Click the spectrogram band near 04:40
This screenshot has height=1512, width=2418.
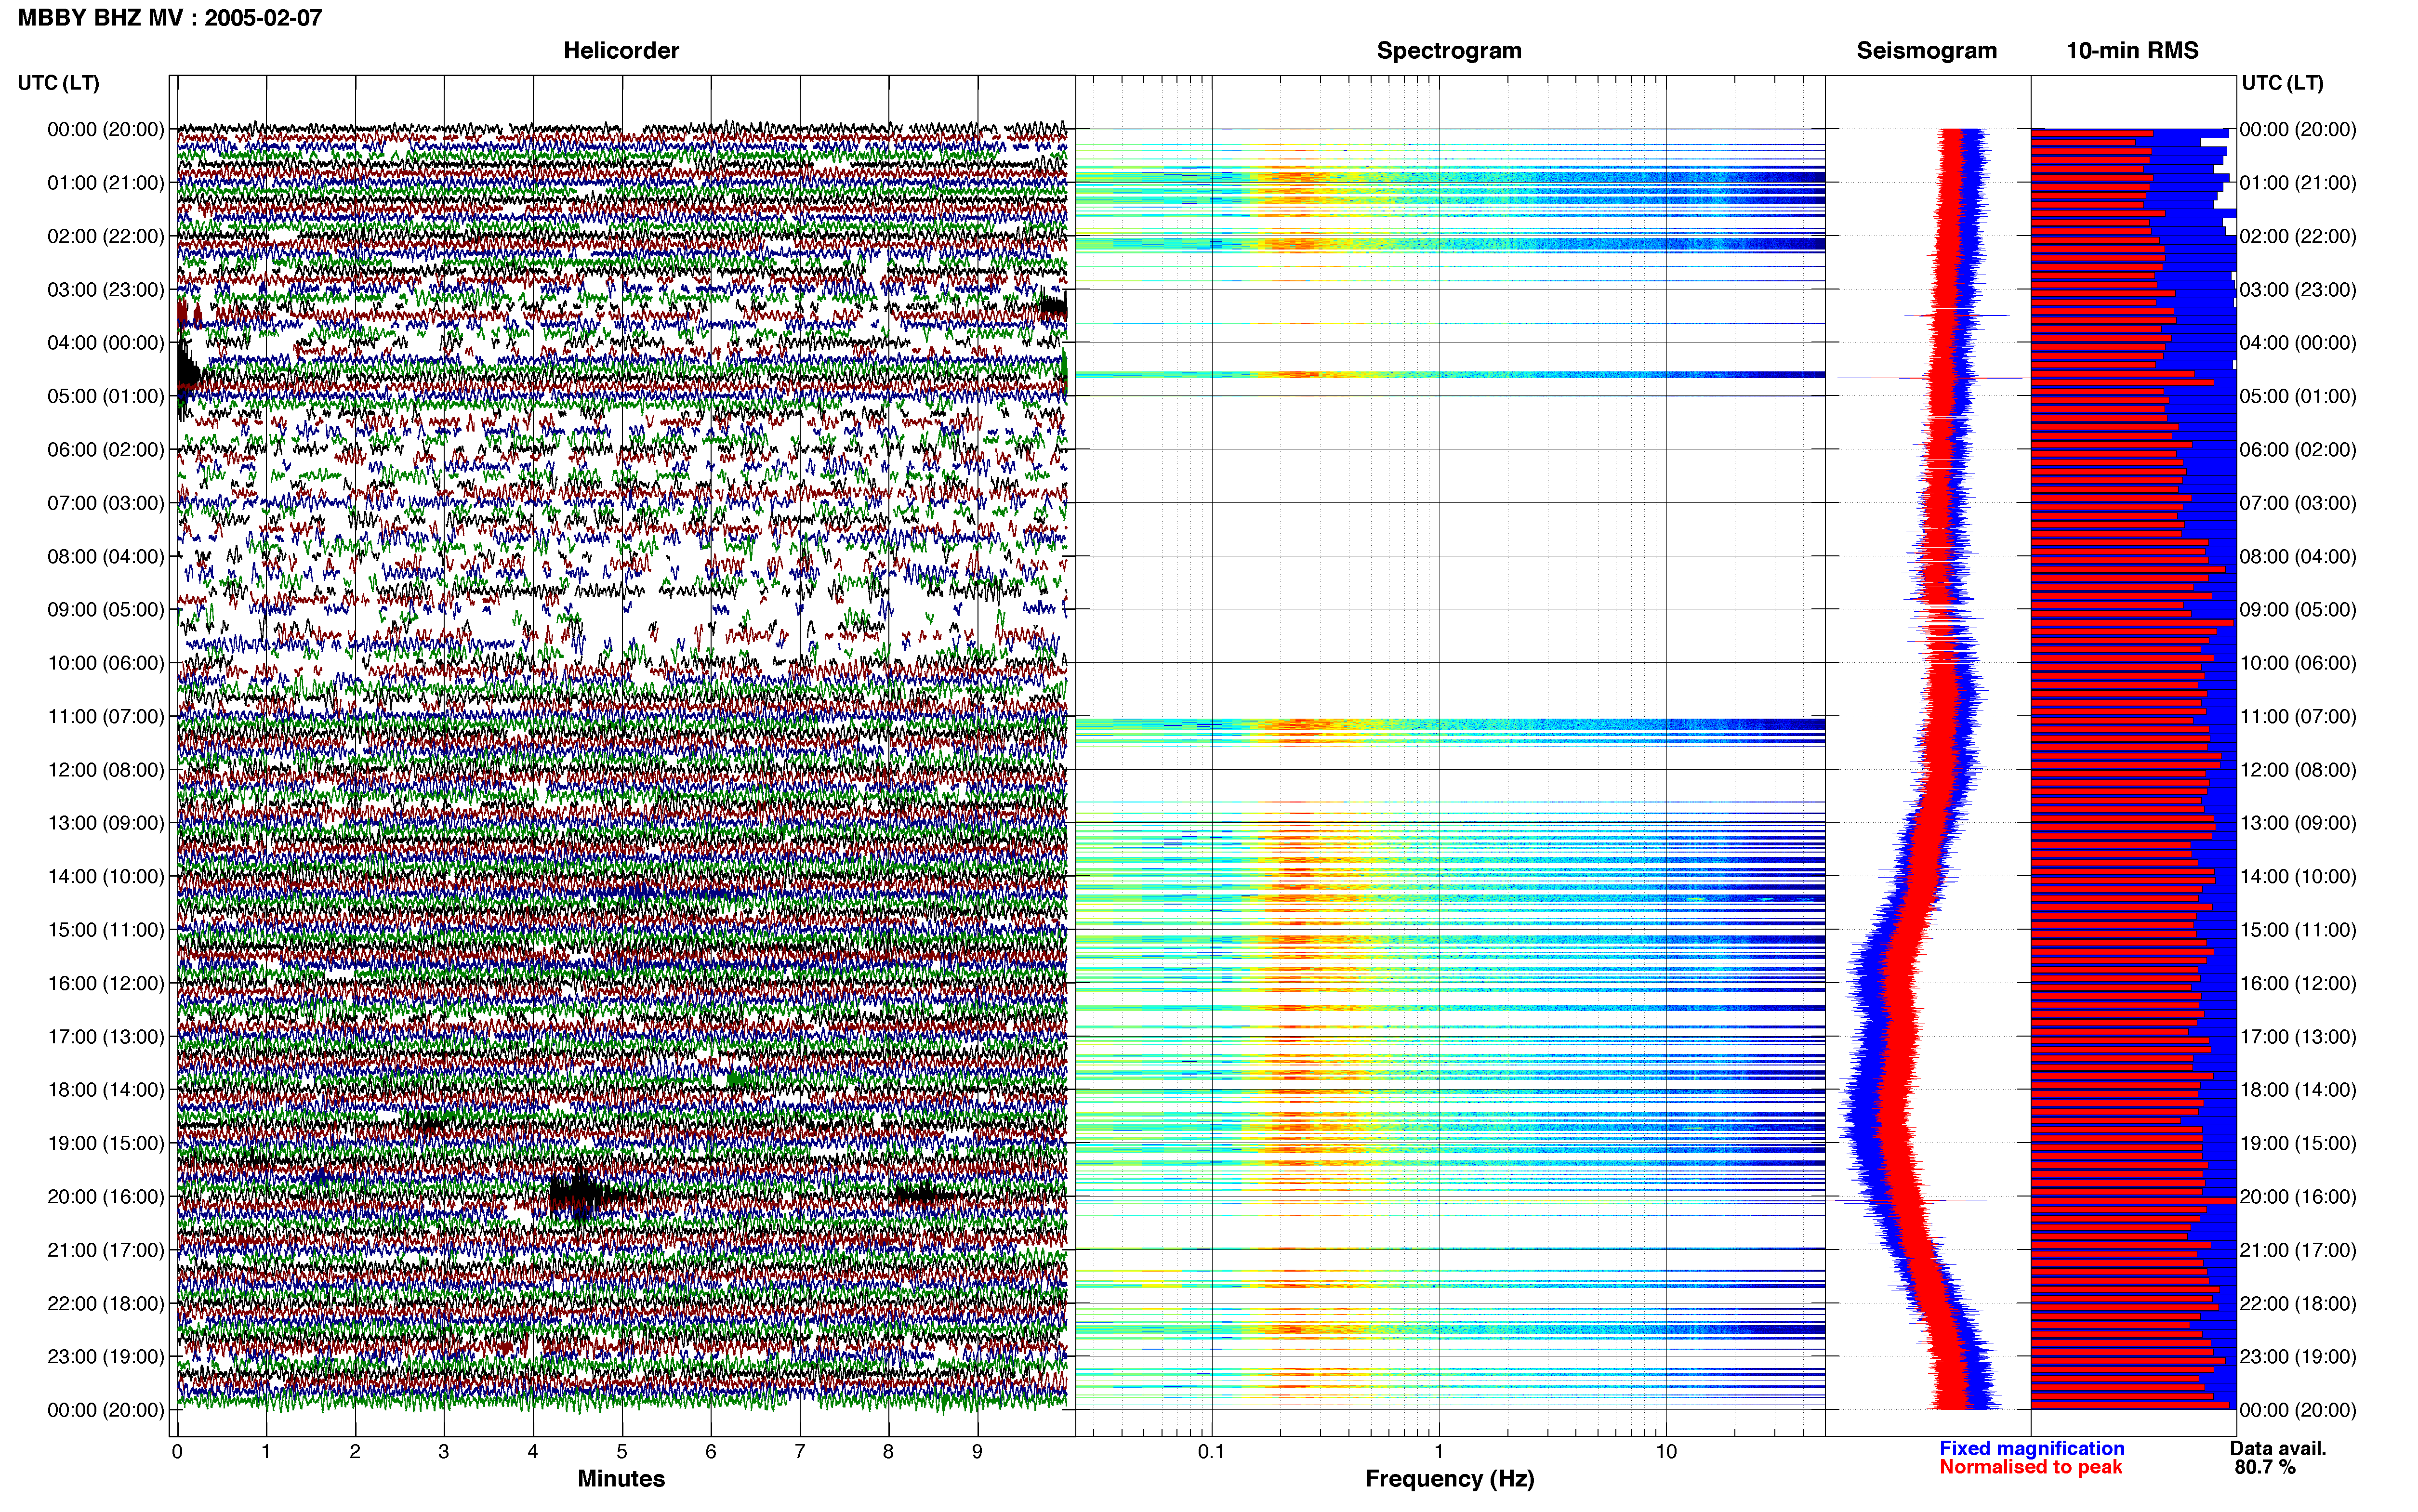pyautogui.click(x=1450, y=375)
